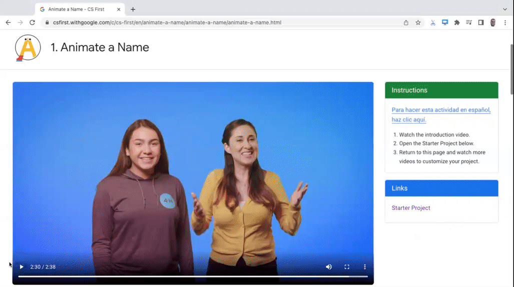This screenshot has height=287, width=514.
Task: Mute the video volume speaker icon
Action: (329, 267)
